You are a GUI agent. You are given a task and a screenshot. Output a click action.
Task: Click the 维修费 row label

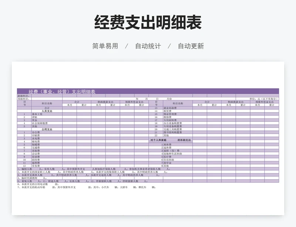pos(168,117)
